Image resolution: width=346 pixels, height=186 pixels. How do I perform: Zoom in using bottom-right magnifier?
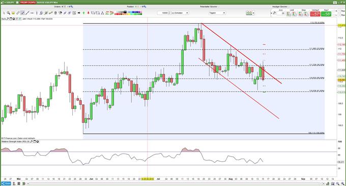(342, 183)
